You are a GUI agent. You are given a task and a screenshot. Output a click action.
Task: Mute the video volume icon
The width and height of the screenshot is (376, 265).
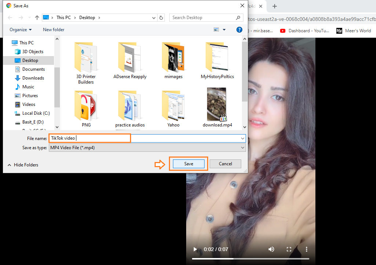[271, 249]
